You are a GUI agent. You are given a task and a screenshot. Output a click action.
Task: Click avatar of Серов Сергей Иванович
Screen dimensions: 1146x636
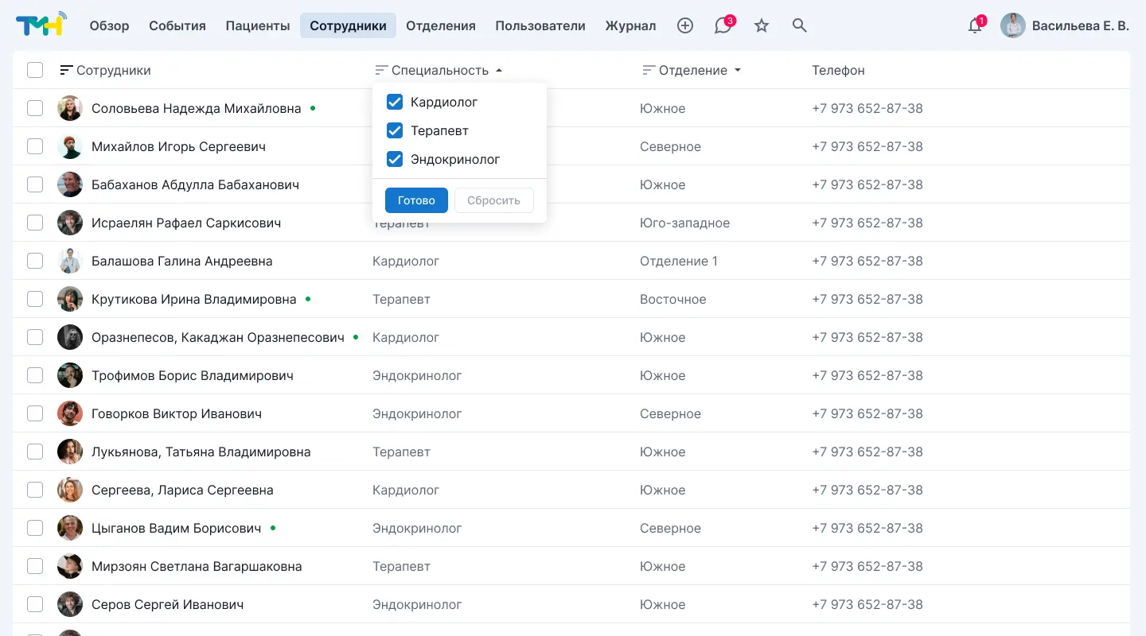point(70,604)
